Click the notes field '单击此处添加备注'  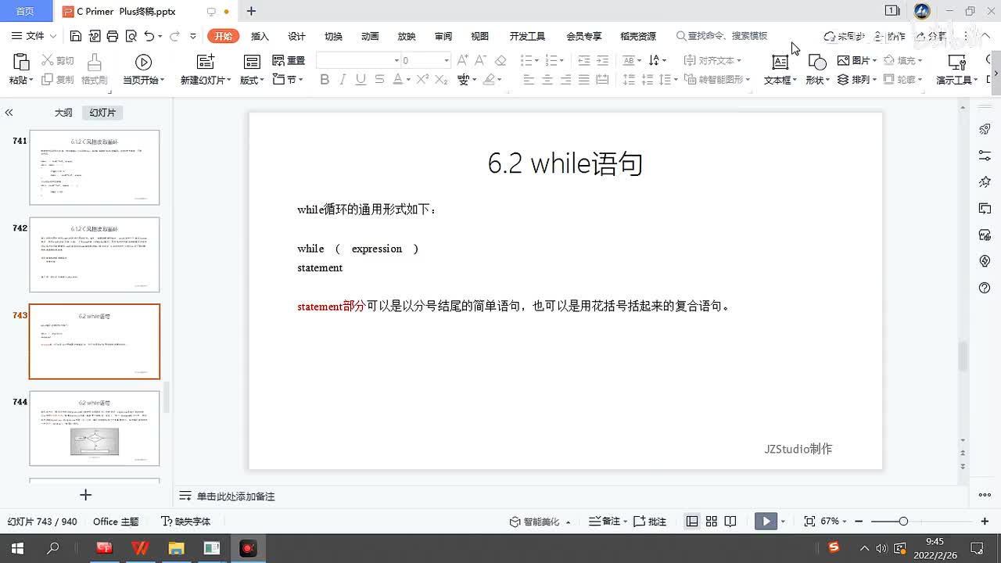click(x=235, y=497)
